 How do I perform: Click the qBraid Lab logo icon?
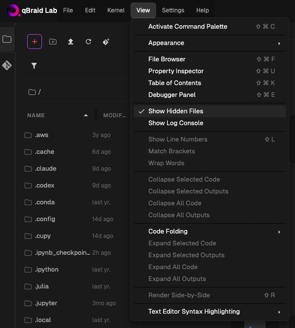(x=13, y=10)
